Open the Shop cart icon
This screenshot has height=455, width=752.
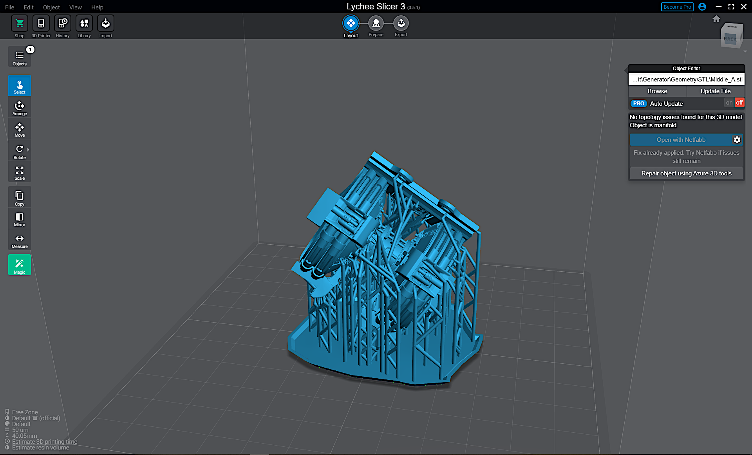(x=19, y=23)
